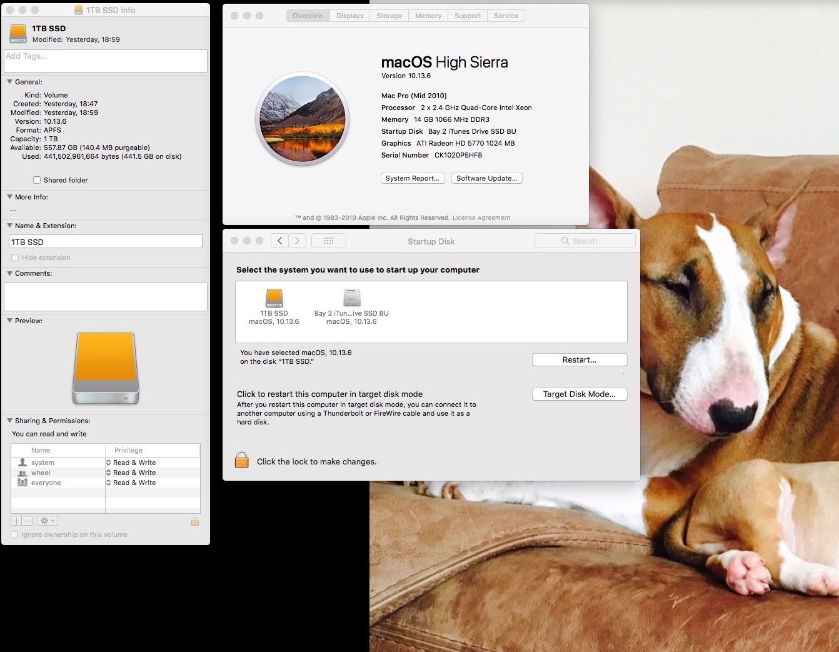839x652 pixels.
Task: Click the lock icon in the Info window
Action: point(195,521)
